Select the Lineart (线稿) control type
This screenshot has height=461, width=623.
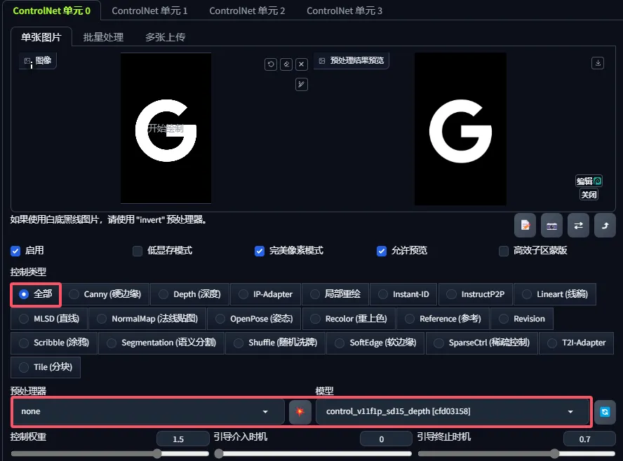pyautogui.click(x=555, y=294)
